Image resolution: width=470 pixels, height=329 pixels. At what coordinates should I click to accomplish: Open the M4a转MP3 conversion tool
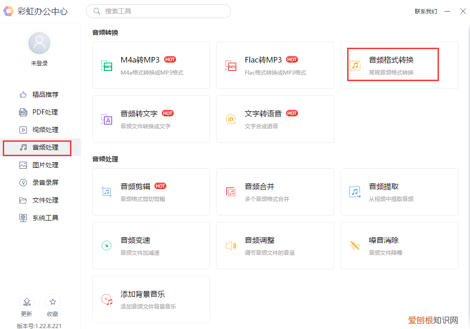pos(151,65)
